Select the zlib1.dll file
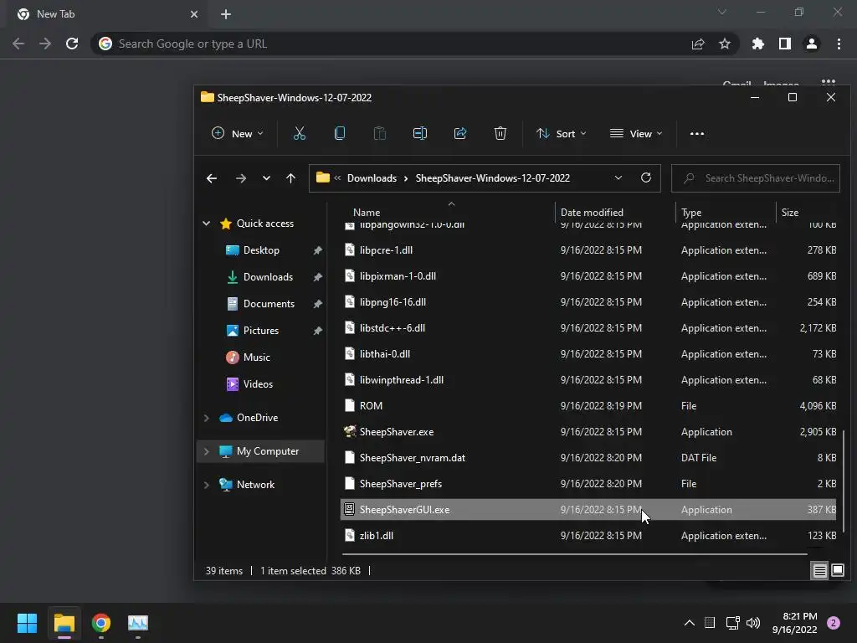857x643 pixels. coord(588,536)
